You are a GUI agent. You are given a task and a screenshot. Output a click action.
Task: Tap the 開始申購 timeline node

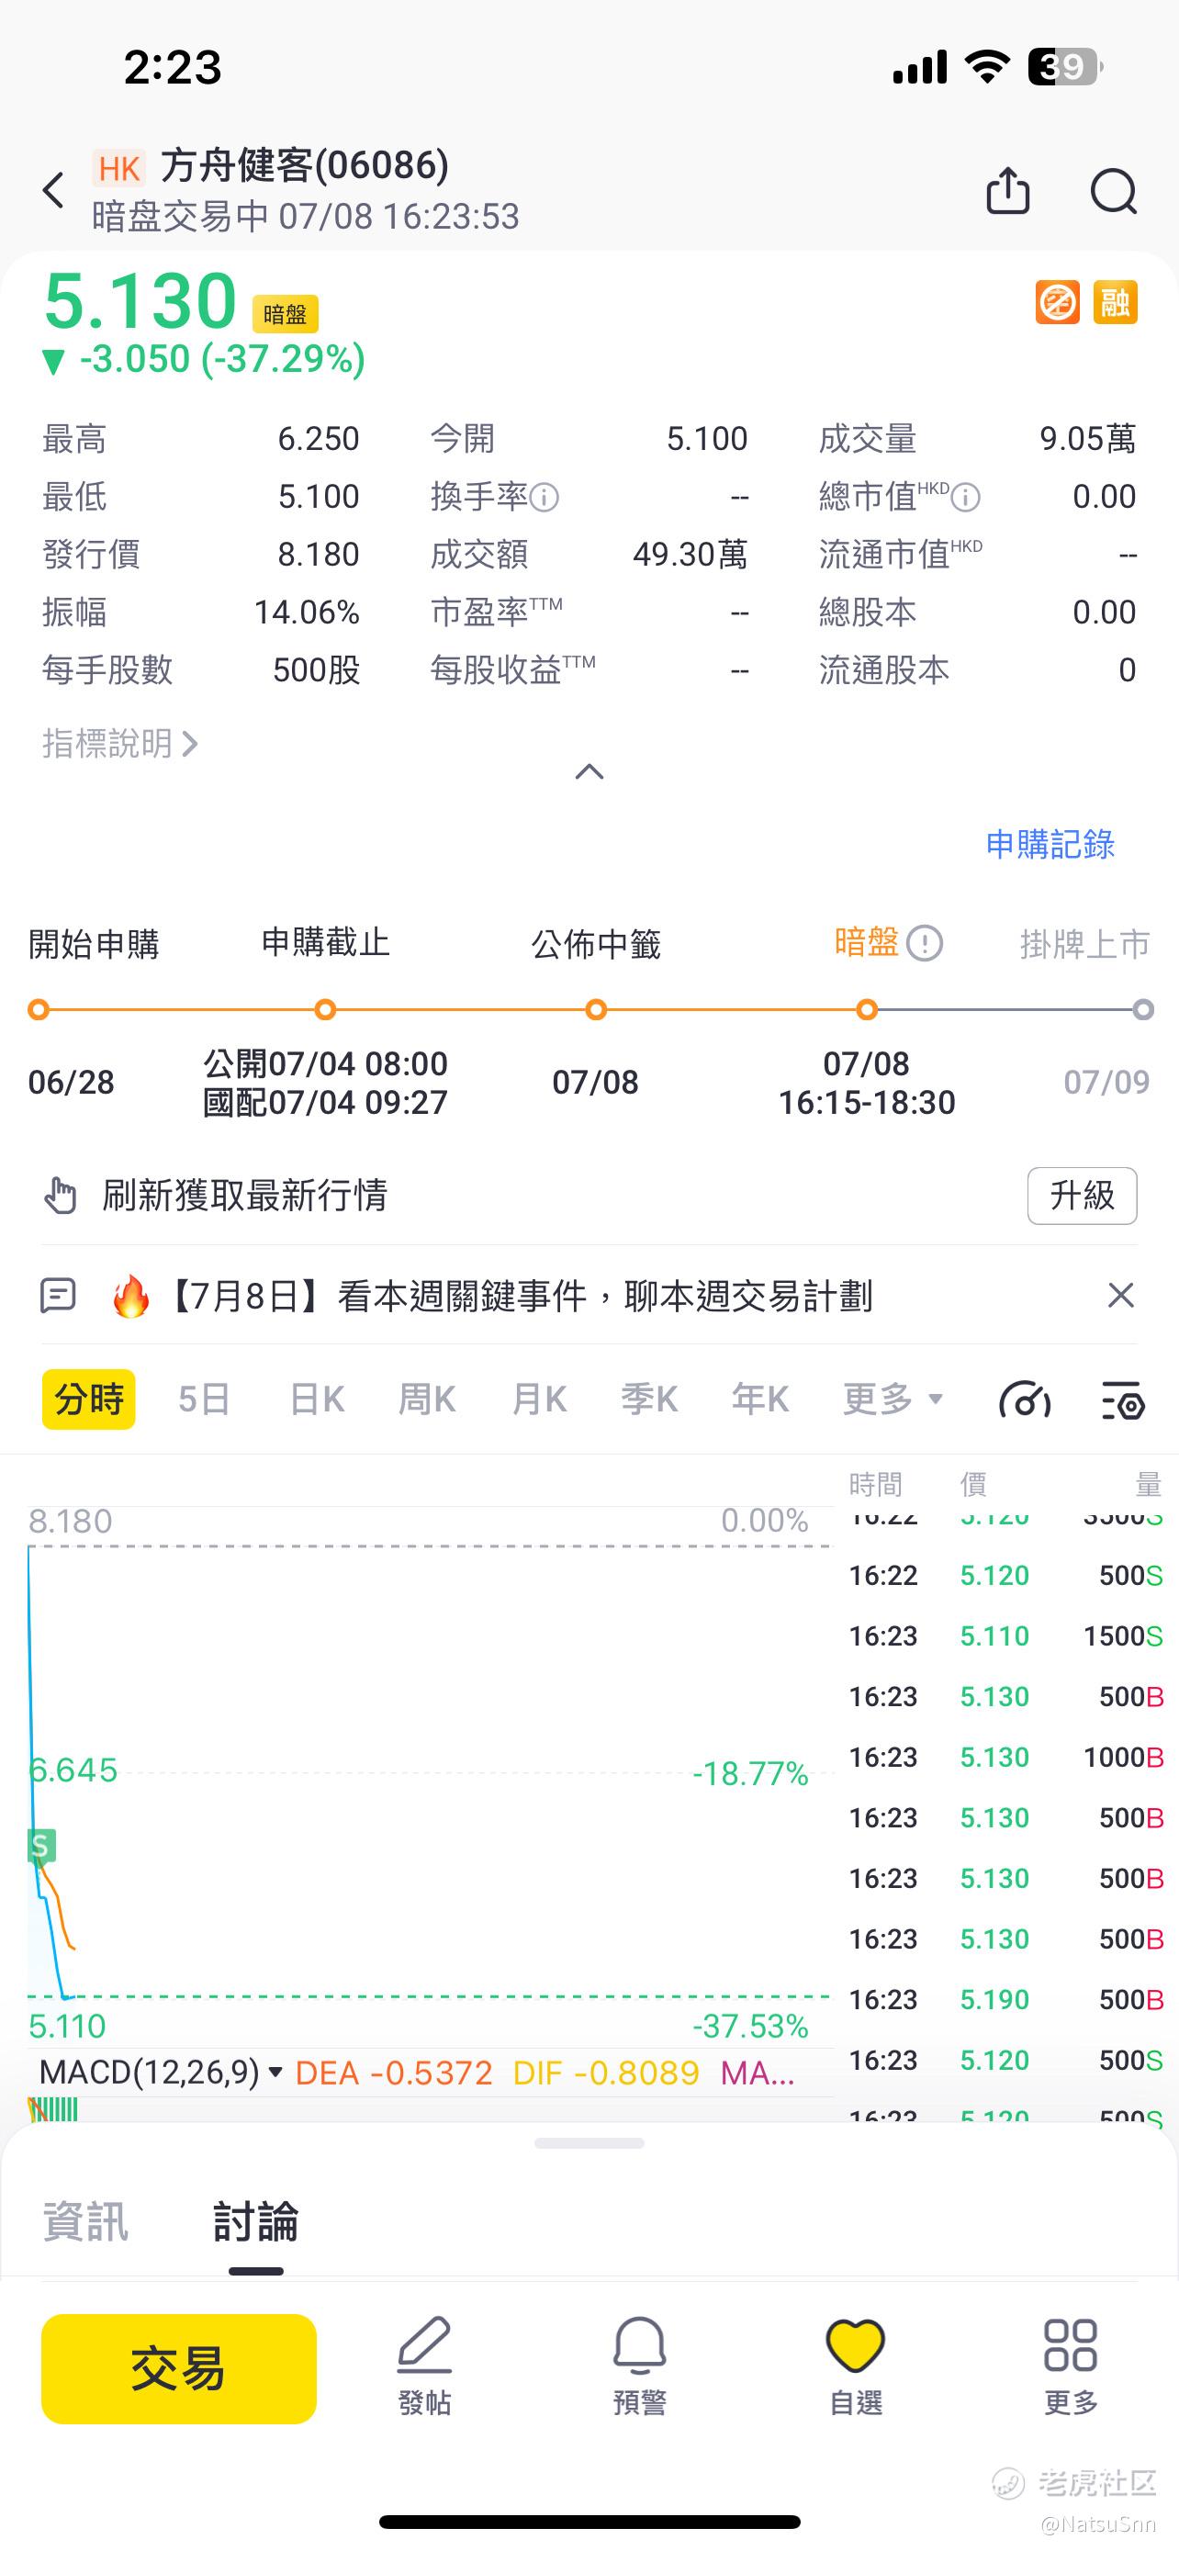click(x=38, y=1010)
